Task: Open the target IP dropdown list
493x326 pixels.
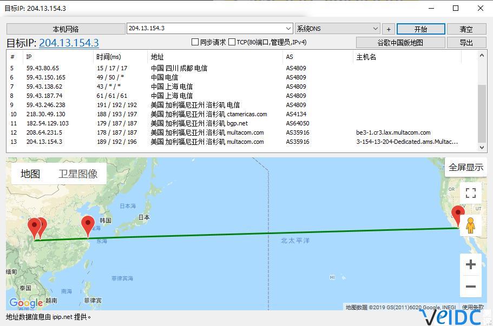Action: 288,29
